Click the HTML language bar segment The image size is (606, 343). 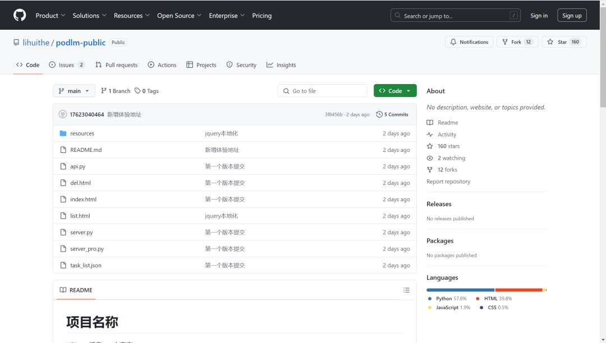coord(518,290)
